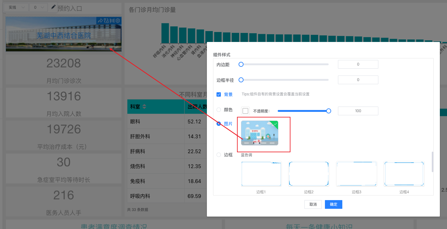Choose the 边框3 border style thumbnail
The height and width of the screenshot is (229, 447).
pos(356,174)
